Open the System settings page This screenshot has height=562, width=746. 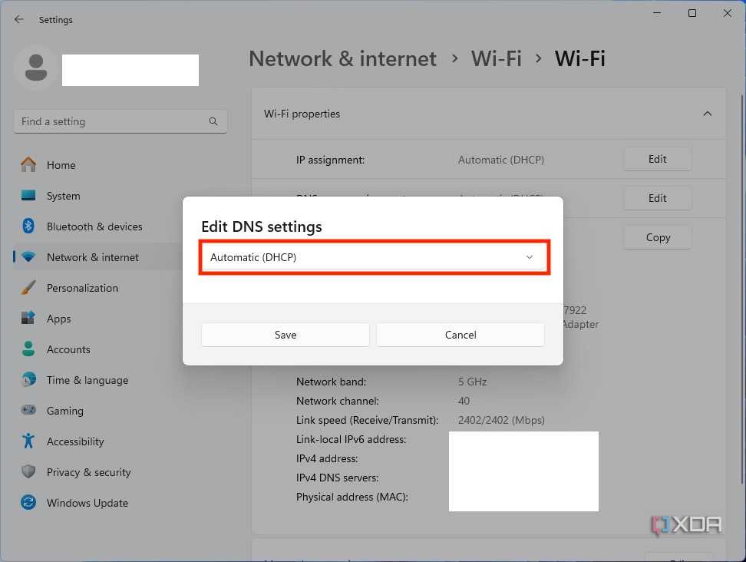tap(63, 196)
